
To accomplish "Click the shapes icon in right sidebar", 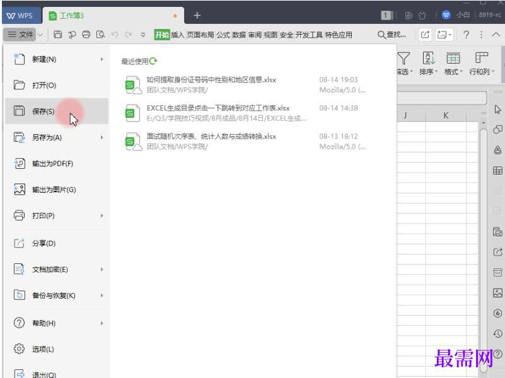I will click(x=497, y=129).
